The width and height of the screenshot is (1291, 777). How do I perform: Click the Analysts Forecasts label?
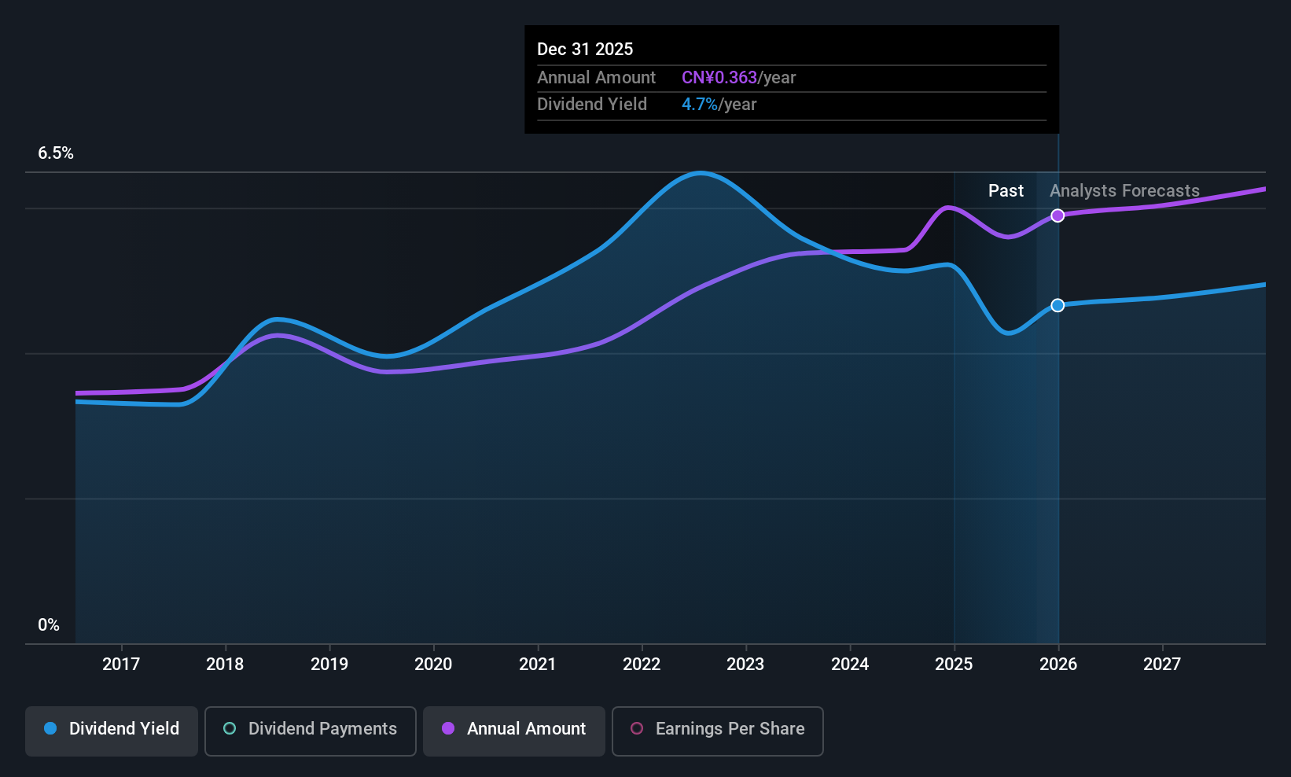(x=1124, y=191)
